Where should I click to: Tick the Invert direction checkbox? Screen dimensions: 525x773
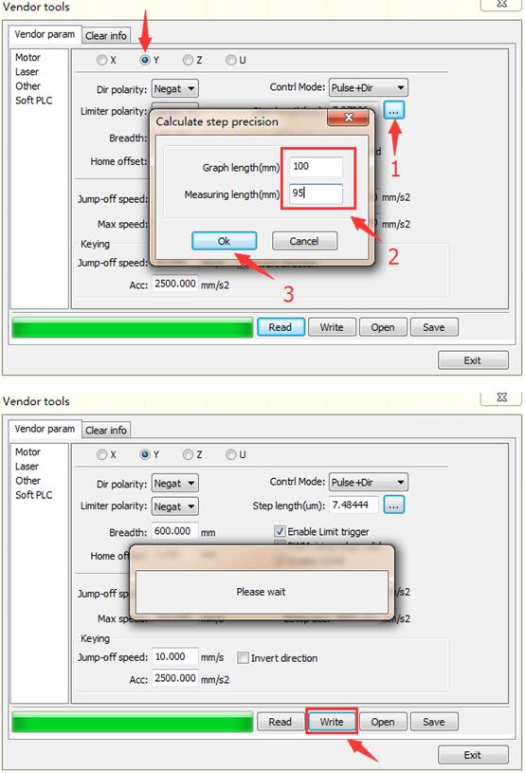pos(243,657)
